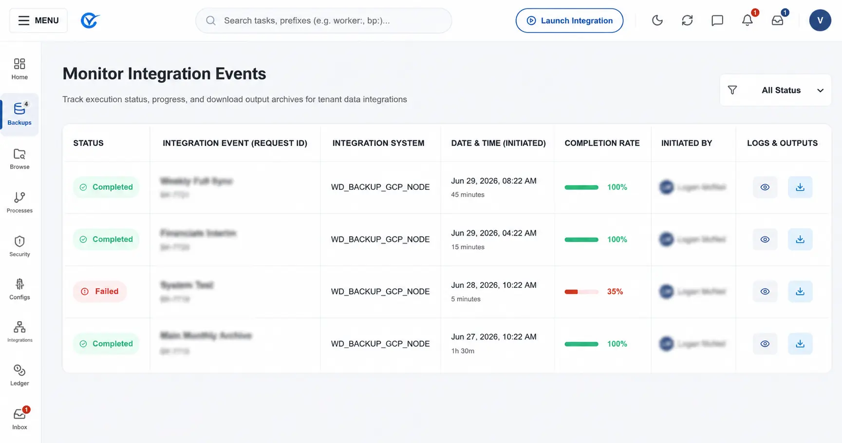Open the Security sidebar item
Screen dimensions: 842x443
[19, 246]
